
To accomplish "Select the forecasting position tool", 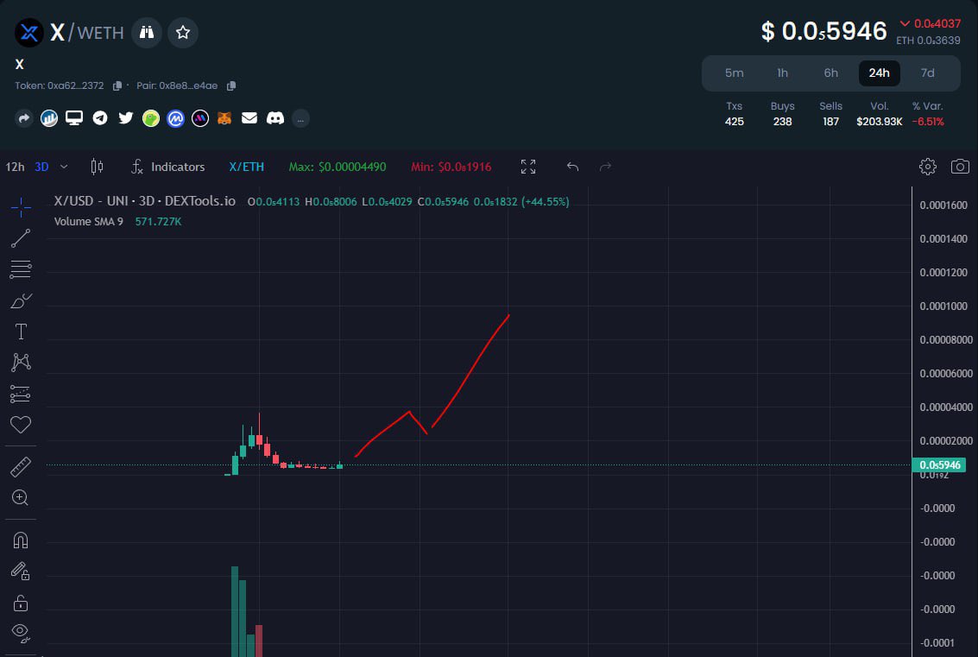I will (x=21, y=394).
